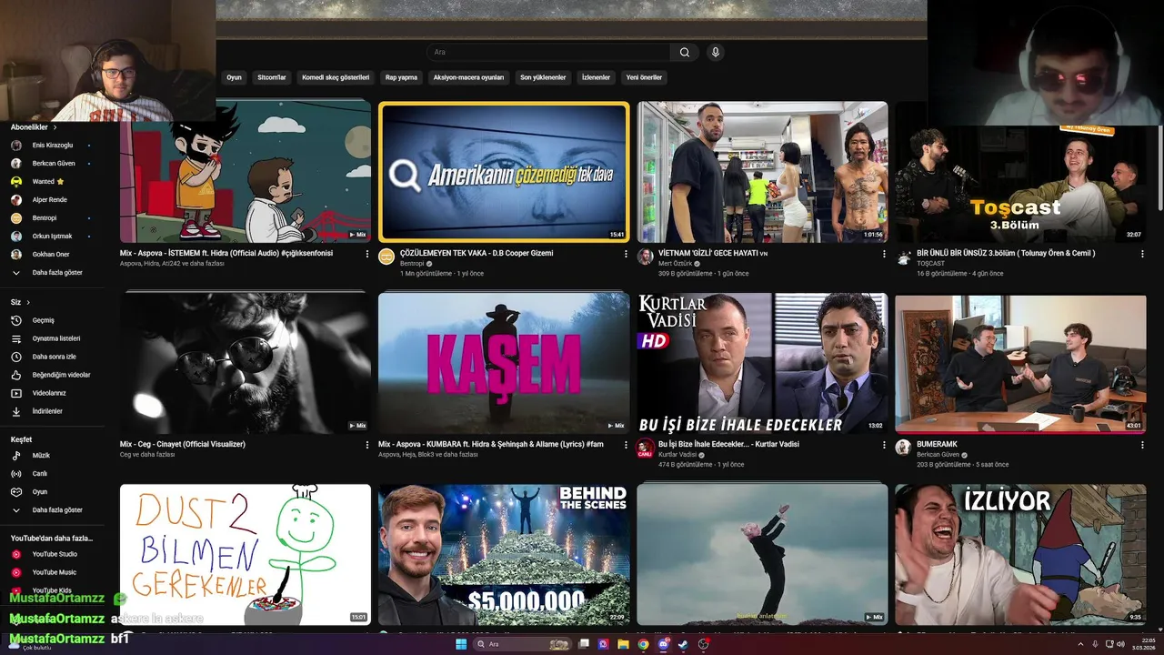Open Gokhan Oner channel subscription

[52, 254]
